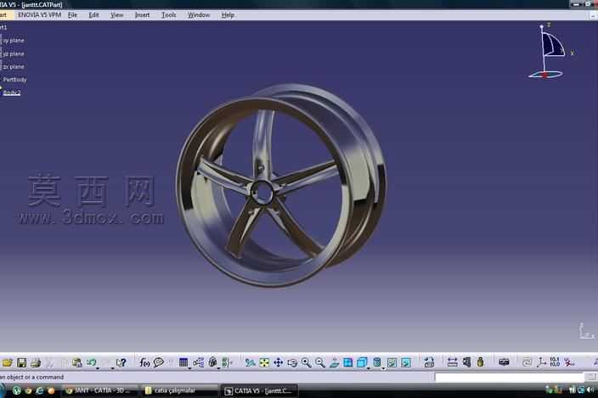
Task: Click the What's This help pointer icon
Action: pyautogui.click(x=121, y=362)
